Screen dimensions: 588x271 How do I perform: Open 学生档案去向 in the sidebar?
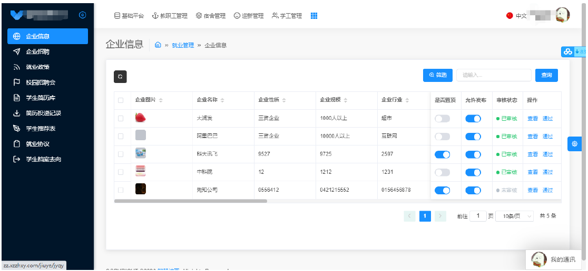tap(43, 159)
